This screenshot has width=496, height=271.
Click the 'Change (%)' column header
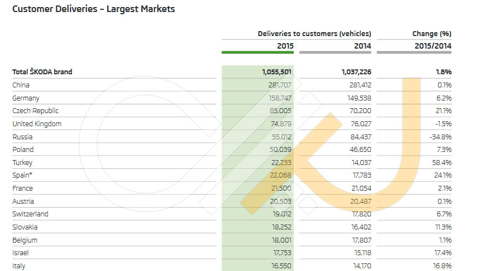(432, 33)
